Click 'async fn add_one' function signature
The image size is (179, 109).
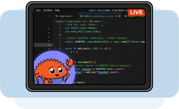(88, 48)
